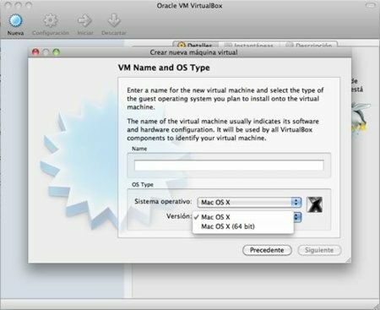
Task: Click the dialog's window resize grip
Action: (348, 260)
